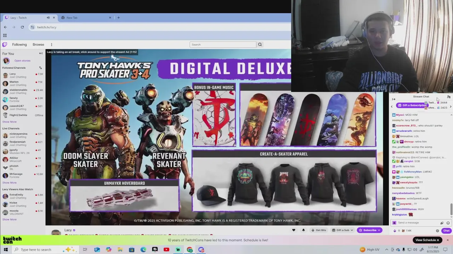Toggle notifications bell for Lacy

pos(303,230)
